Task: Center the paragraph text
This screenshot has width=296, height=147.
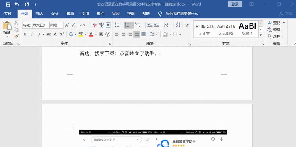Action: pyautogui.click(x=124, y=34)
